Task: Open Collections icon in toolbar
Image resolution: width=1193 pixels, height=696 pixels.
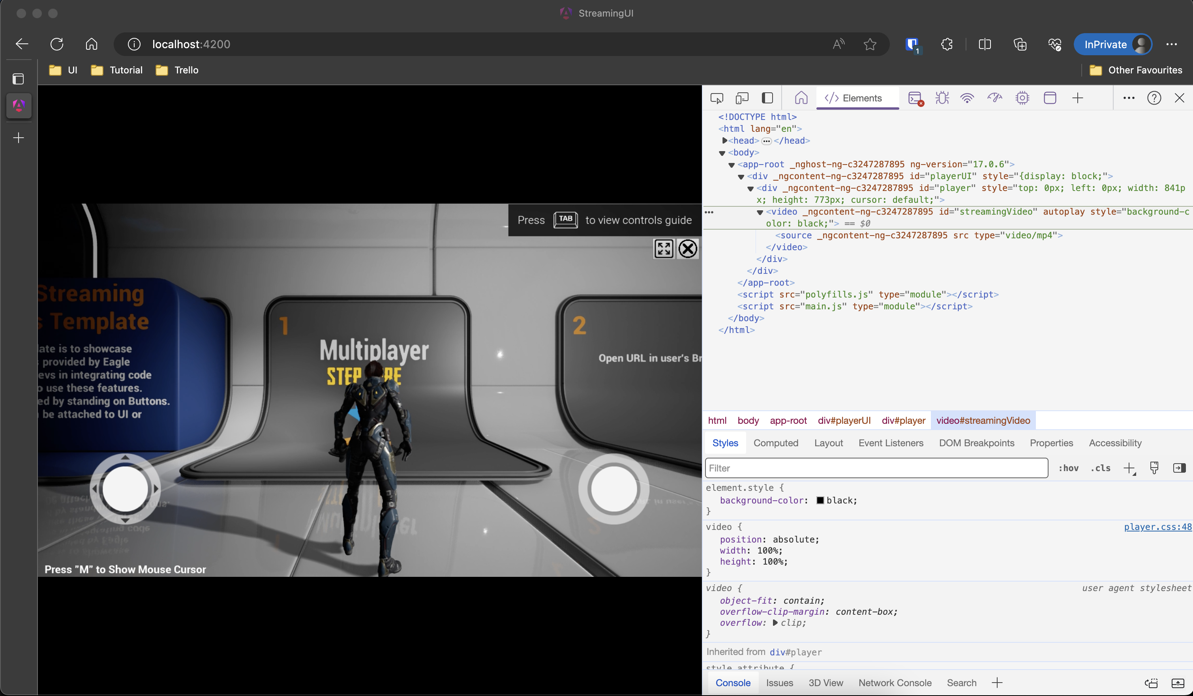Action: click(x=1020, y=44)
